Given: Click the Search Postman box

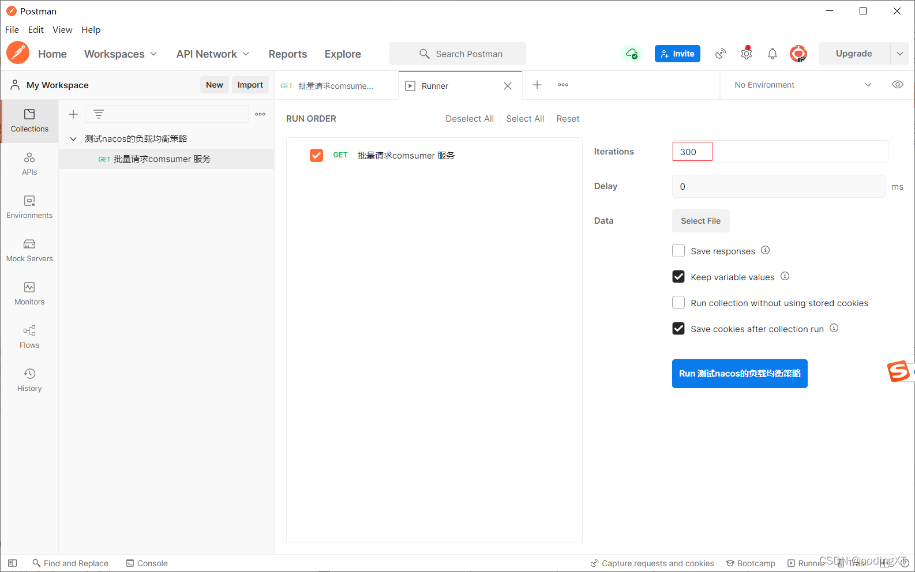Looking at the screenshot, I should coord(457,54).
